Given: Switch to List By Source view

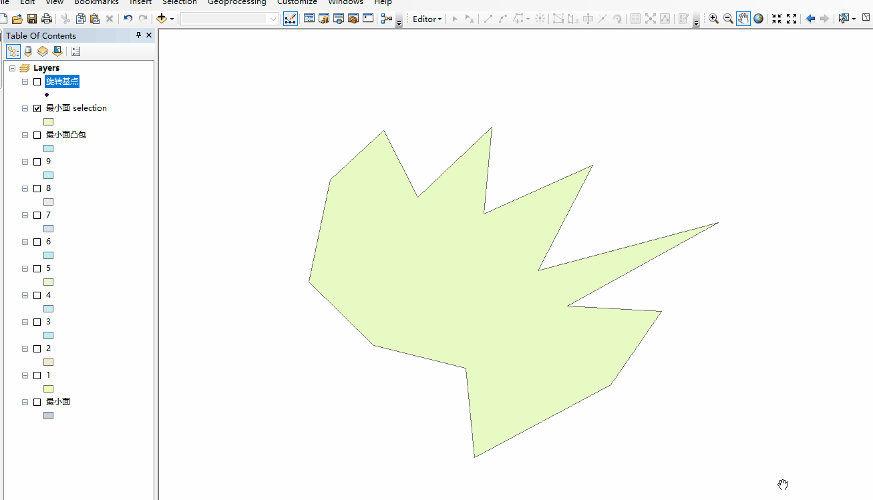Looking at the screenshot, I should (28, 51).
